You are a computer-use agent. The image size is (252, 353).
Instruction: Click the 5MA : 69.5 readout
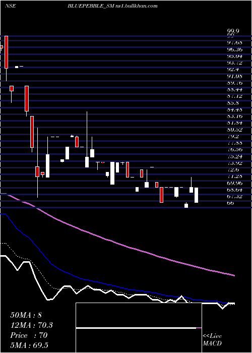(x=29, y=345)
